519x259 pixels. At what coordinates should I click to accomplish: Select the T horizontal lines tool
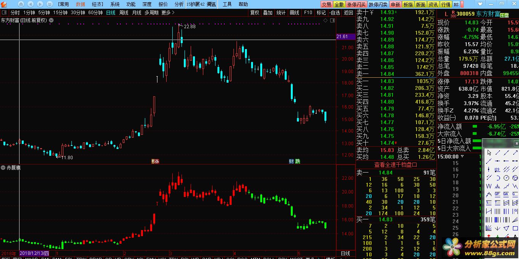pos(498,203)
